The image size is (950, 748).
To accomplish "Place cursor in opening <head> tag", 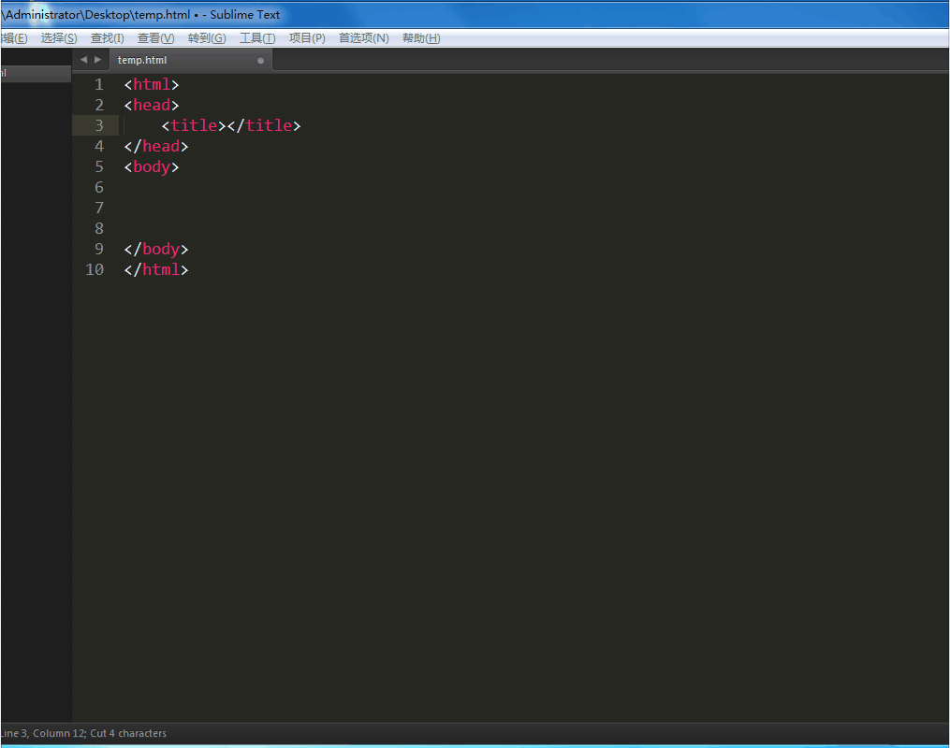I will pyautogui.click(x=152, y=106).
